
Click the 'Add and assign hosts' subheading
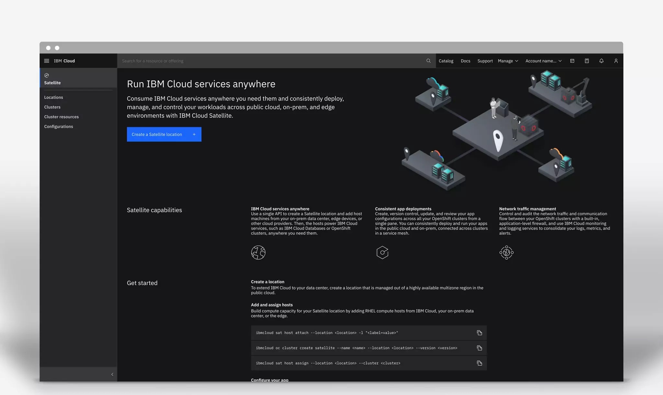point(272,305)
